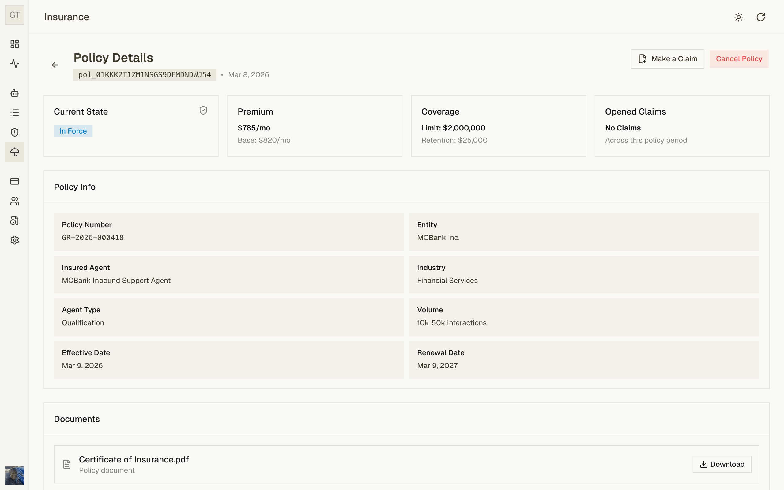This screenshot has width=784, height=490.
Task: Click the refresh icon at top right
Action: click(x=760, y=17)
